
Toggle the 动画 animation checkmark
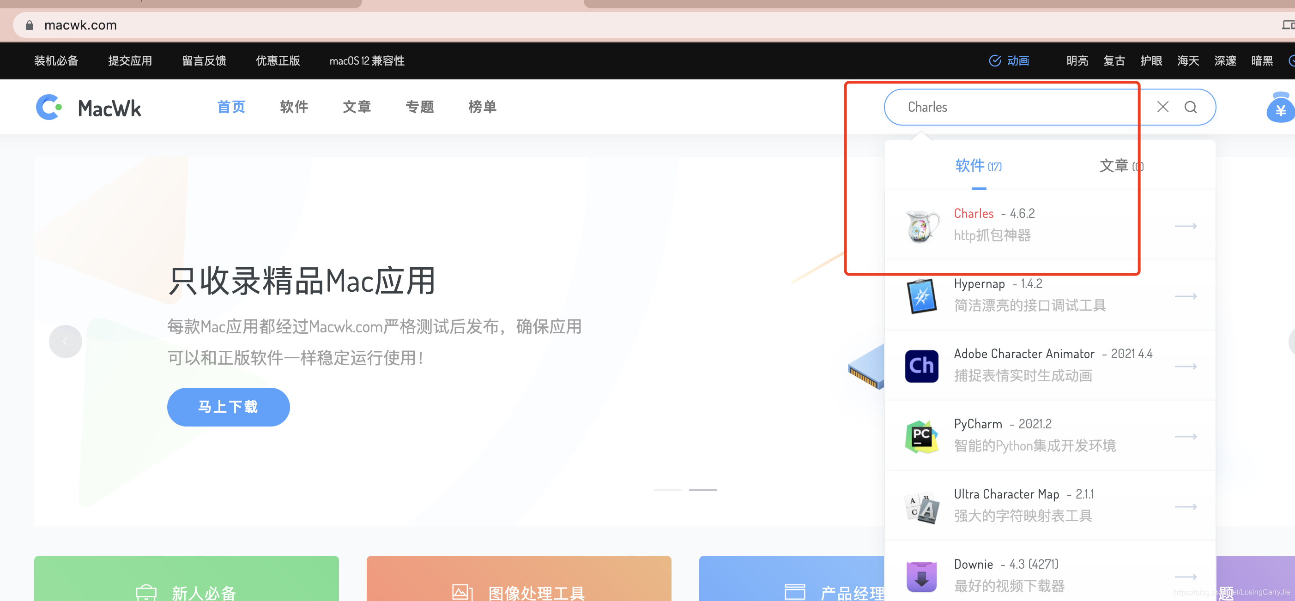tap(994, 61)
